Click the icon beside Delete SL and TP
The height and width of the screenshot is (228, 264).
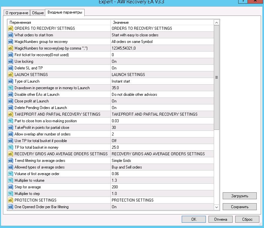point(11,68)
